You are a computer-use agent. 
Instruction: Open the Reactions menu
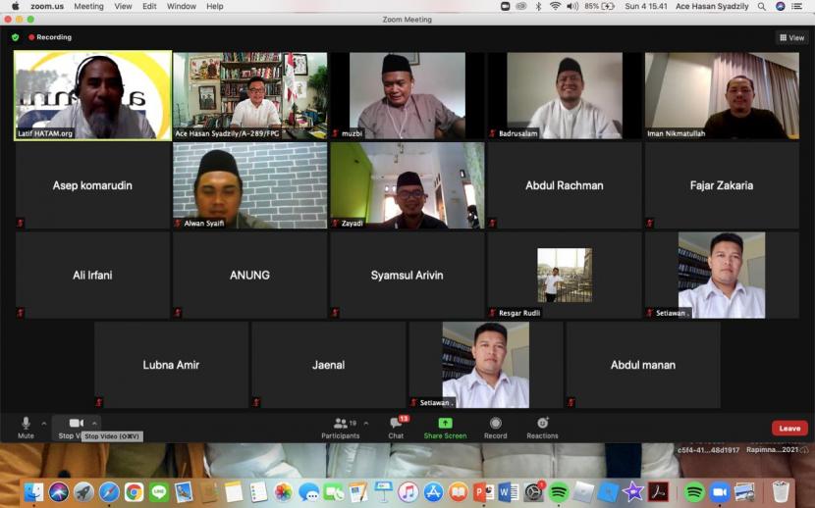[542, 427]
